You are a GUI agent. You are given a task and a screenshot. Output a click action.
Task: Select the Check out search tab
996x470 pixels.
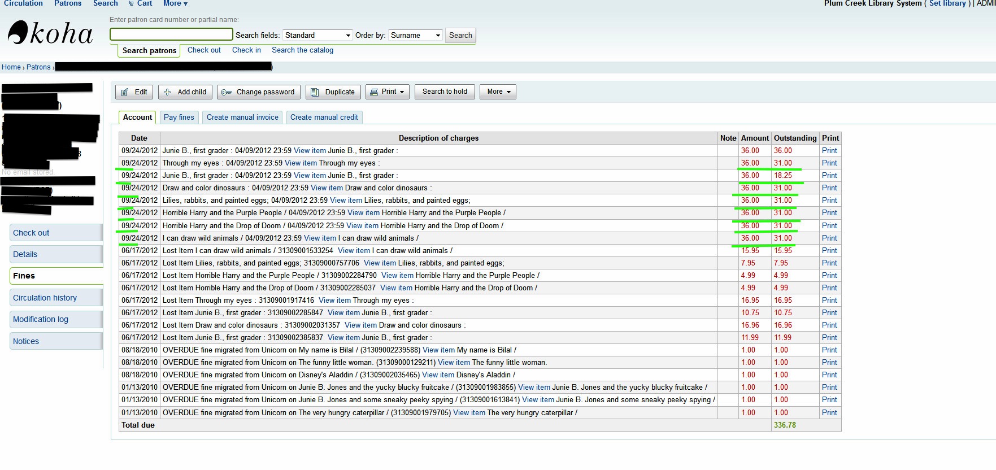coord(204,50)
